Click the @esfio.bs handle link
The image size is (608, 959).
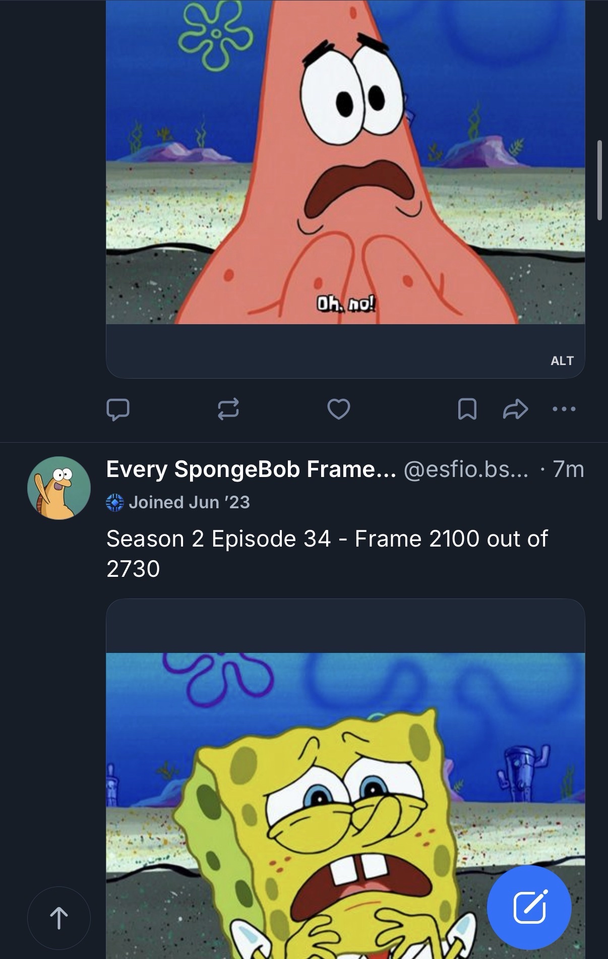tap(466, 469)
